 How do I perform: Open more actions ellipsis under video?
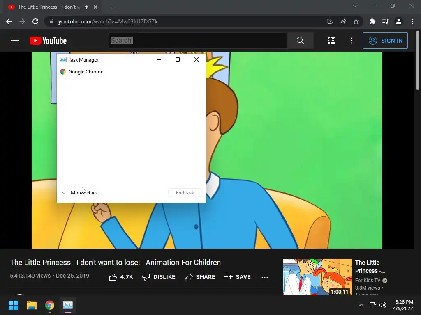point(265,278)
